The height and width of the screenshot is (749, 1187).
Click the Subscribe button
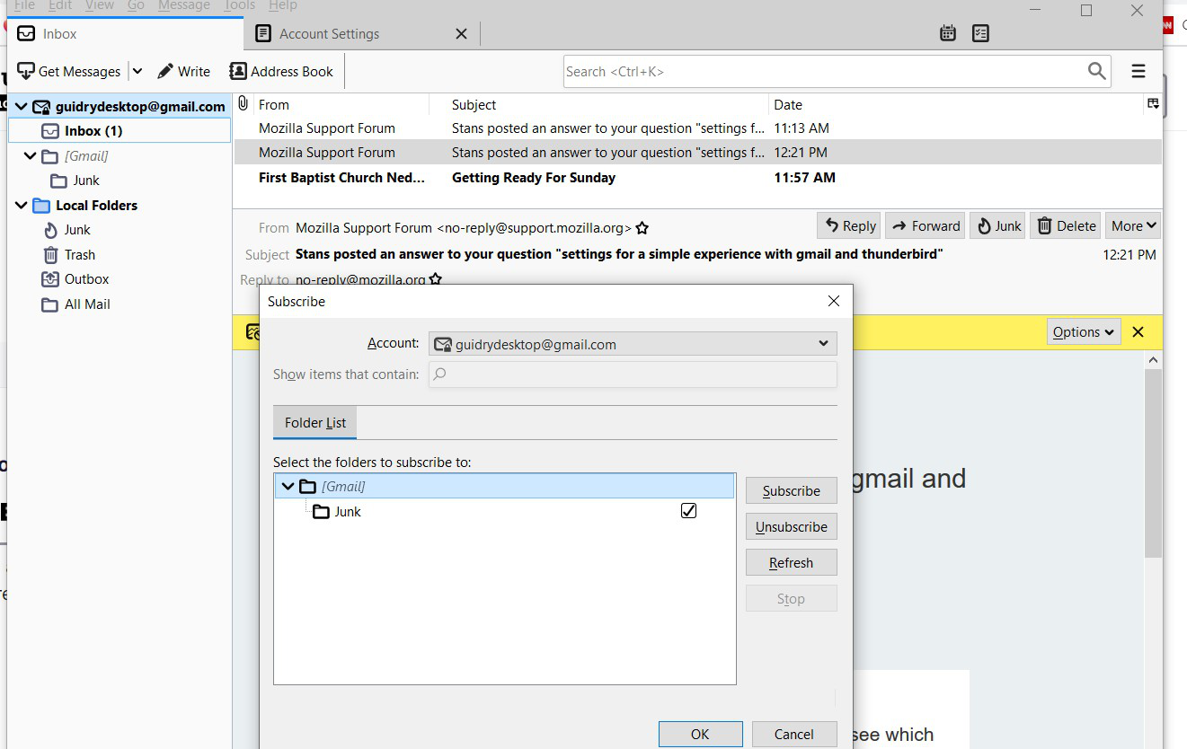[x=791, y=490]
